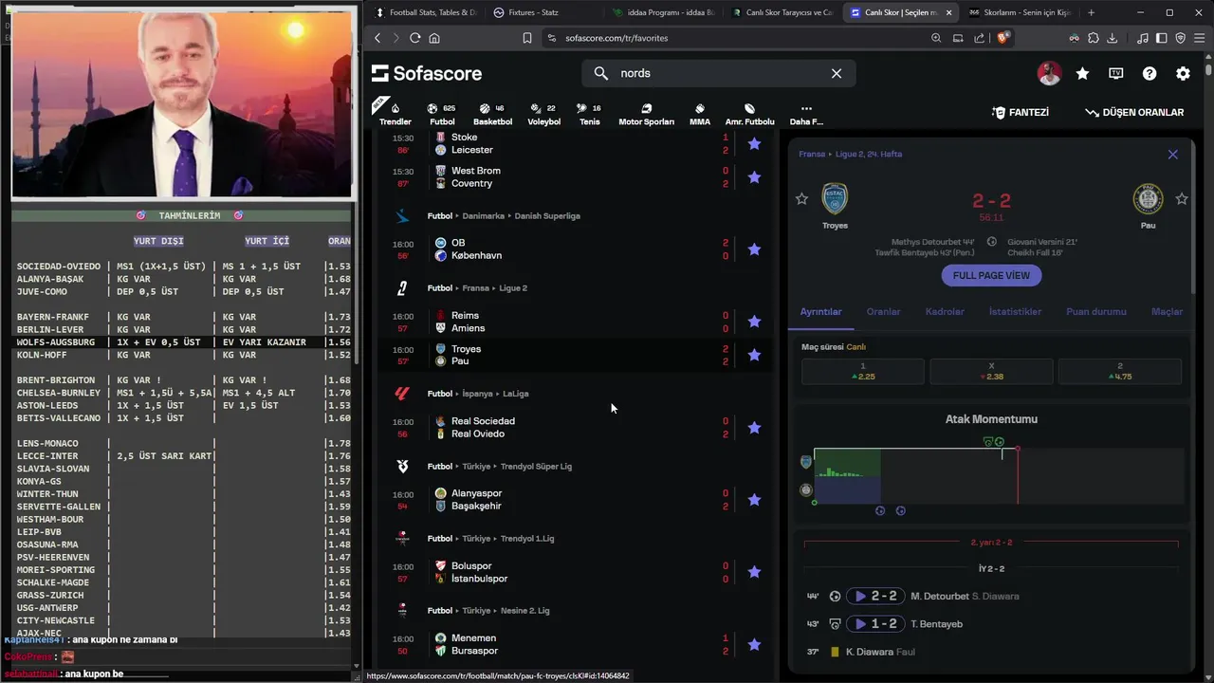Open the user profile avatar
The width and height of the screenshot is (1214, 683).
pos(1049,73)
